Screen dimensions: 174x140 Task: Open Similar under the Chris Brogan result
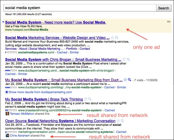23,74
